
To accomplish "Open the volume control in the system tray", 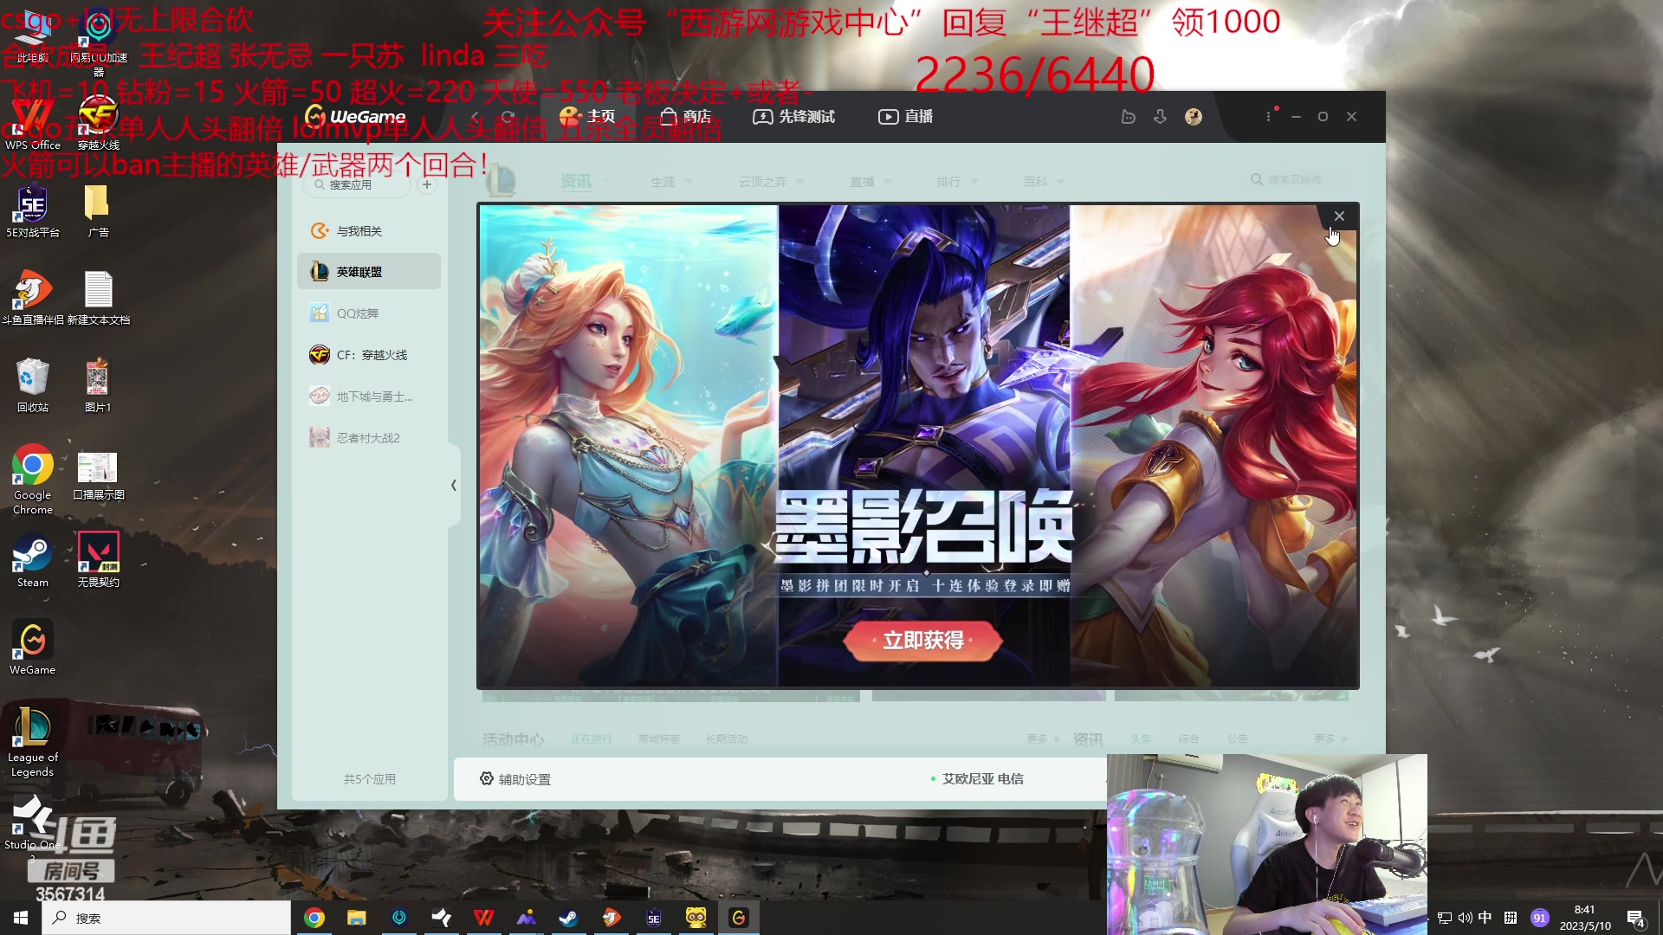I will tap(1466, 918).
